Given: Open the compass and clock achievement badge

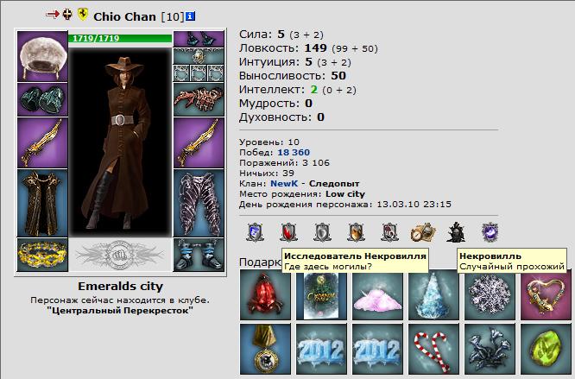Looking at the screenshot, I should coord(423,232).
